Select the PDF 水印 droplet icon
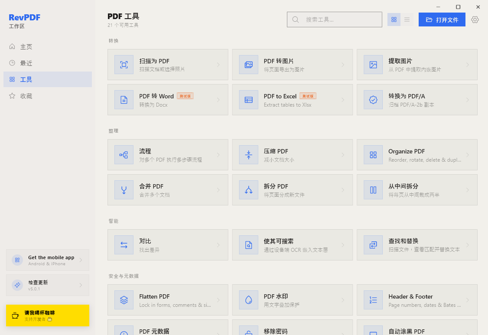The image size is (488, 335). click(x=248, y=300)
